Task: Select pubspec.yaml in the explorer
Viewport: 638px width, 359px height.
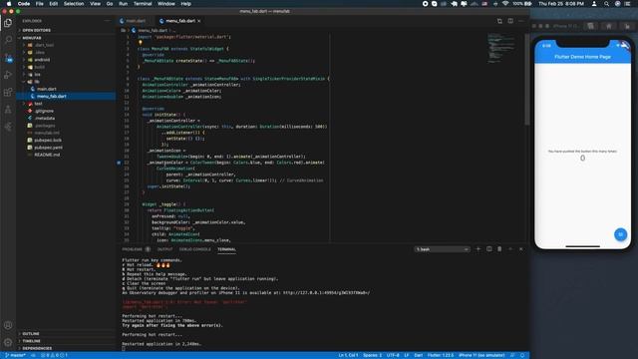Action: (49, 148)
